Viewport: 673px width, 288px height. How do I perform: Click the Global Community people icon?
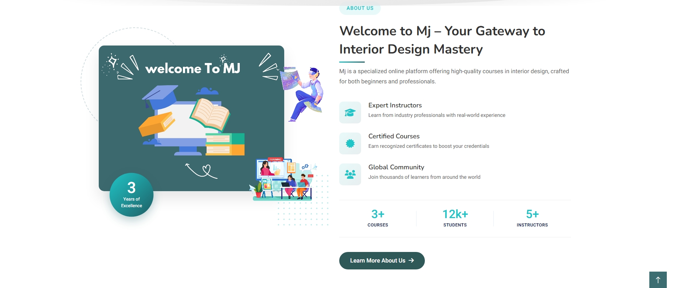click(x=350, y=174)
